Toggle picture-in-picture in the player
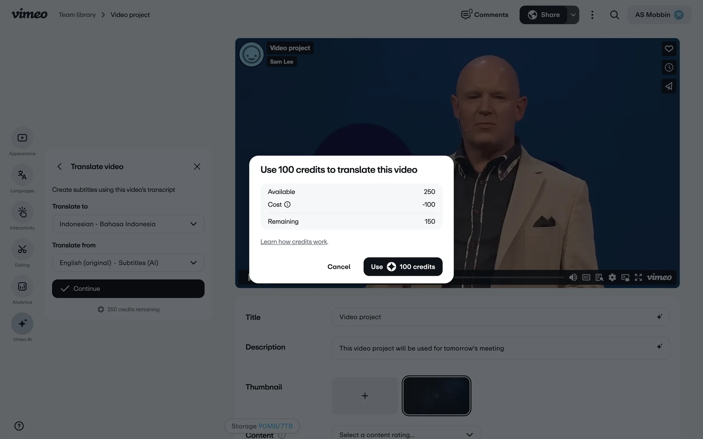 [625, 277]
